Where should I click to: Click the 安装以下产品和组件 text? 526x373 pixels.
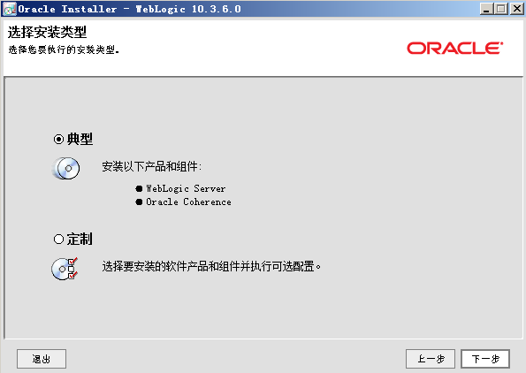tap(152, 166)
